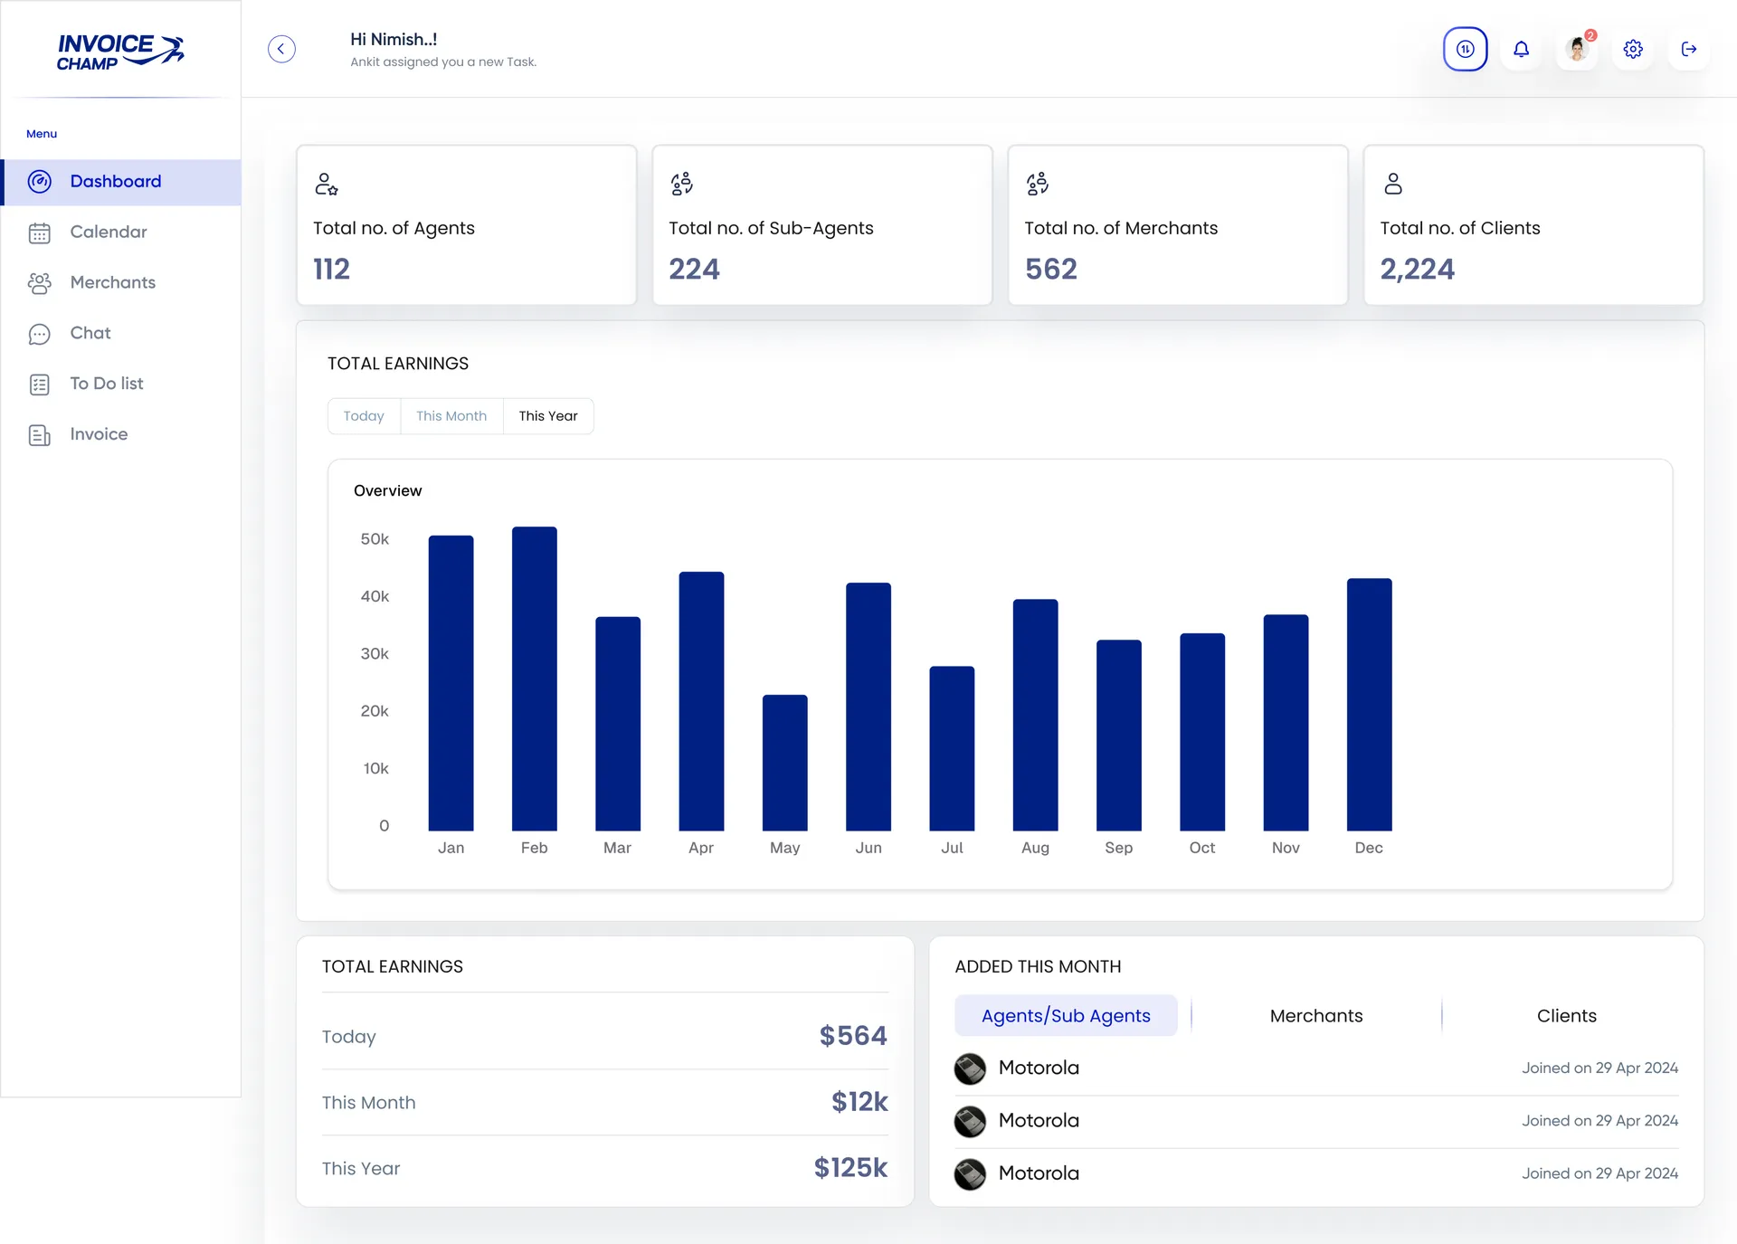Select the Today earnings filter
This screenshot has width=1737, height=1244.
click(364, 416)
